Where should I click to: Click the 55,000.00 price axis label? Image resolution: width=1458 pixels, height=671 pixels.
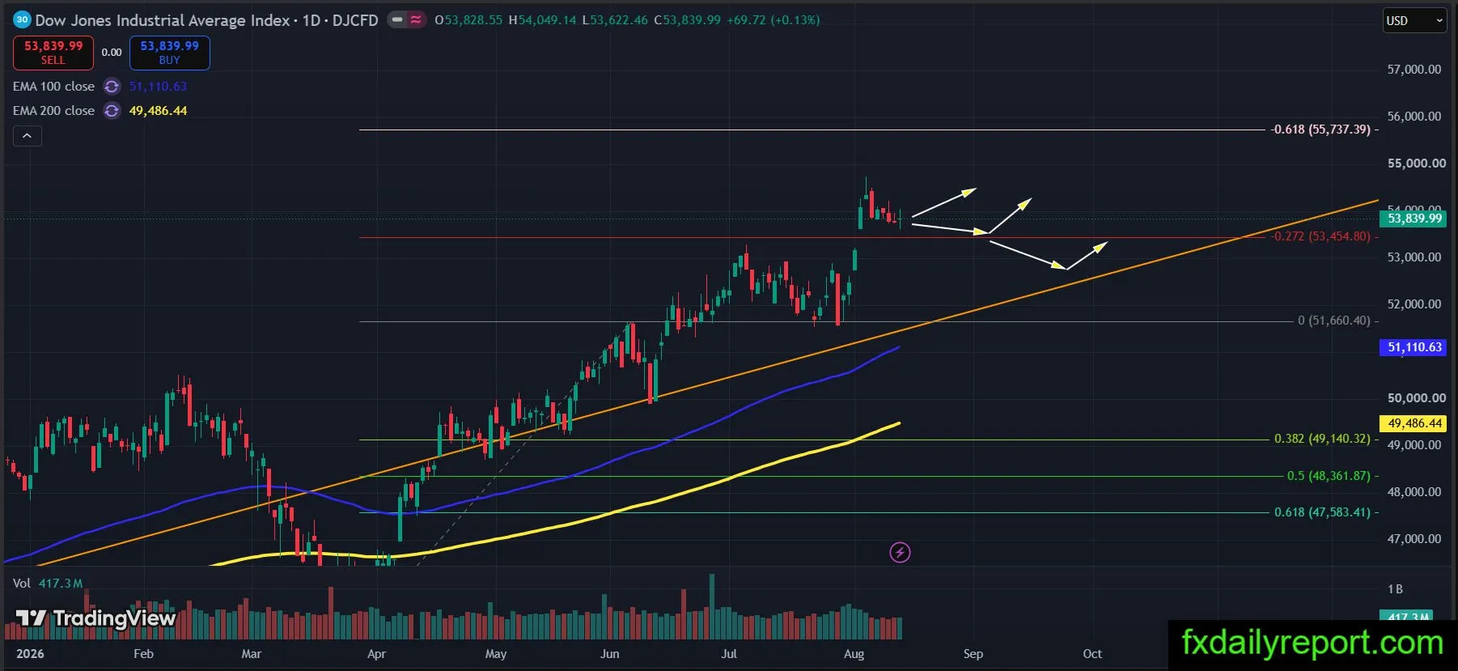click(1416, 164)
